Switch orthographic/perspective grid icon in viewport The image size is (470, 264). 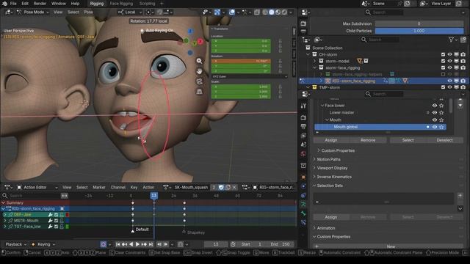coord(199,92)
